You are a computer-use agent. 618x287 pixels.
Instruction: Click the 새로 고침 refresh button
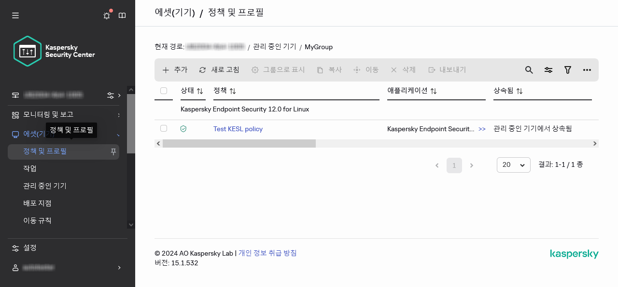point(219,70)
